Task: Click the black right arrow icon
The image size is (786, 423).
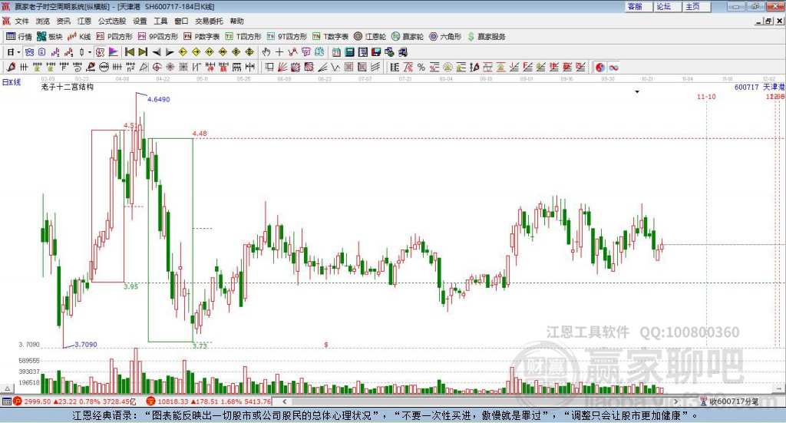Action: tap(170, 52)
